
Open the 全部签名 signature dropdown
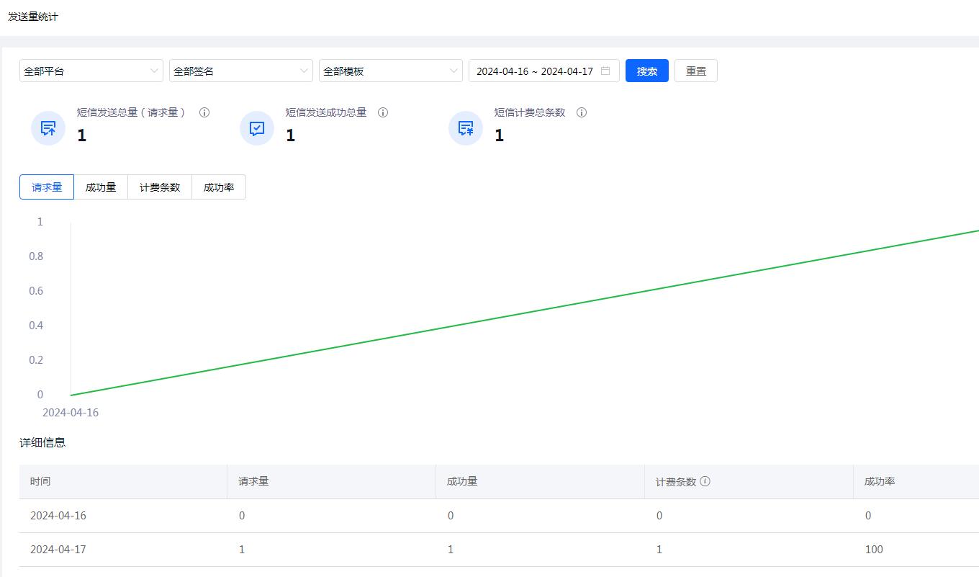point(241,71)
